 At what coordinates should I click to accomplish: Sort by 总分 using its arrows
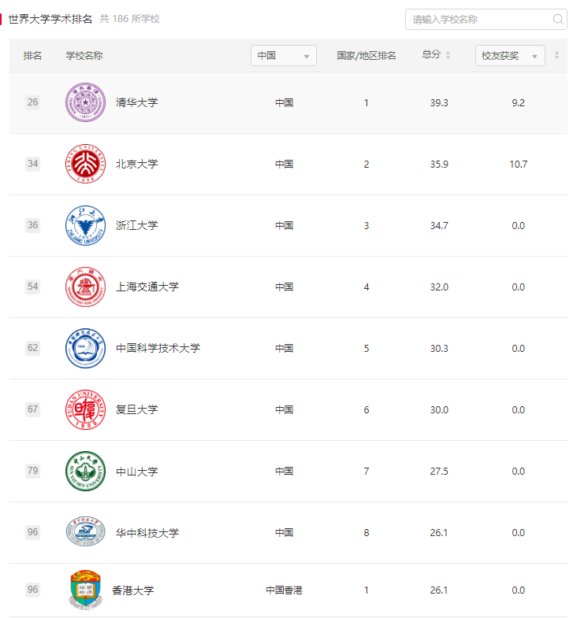click(x=448, y=55)
